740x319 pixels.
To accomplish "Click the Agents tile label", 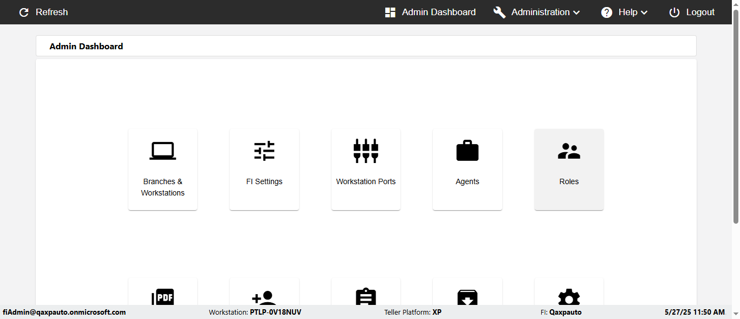I will click(468, 181).
